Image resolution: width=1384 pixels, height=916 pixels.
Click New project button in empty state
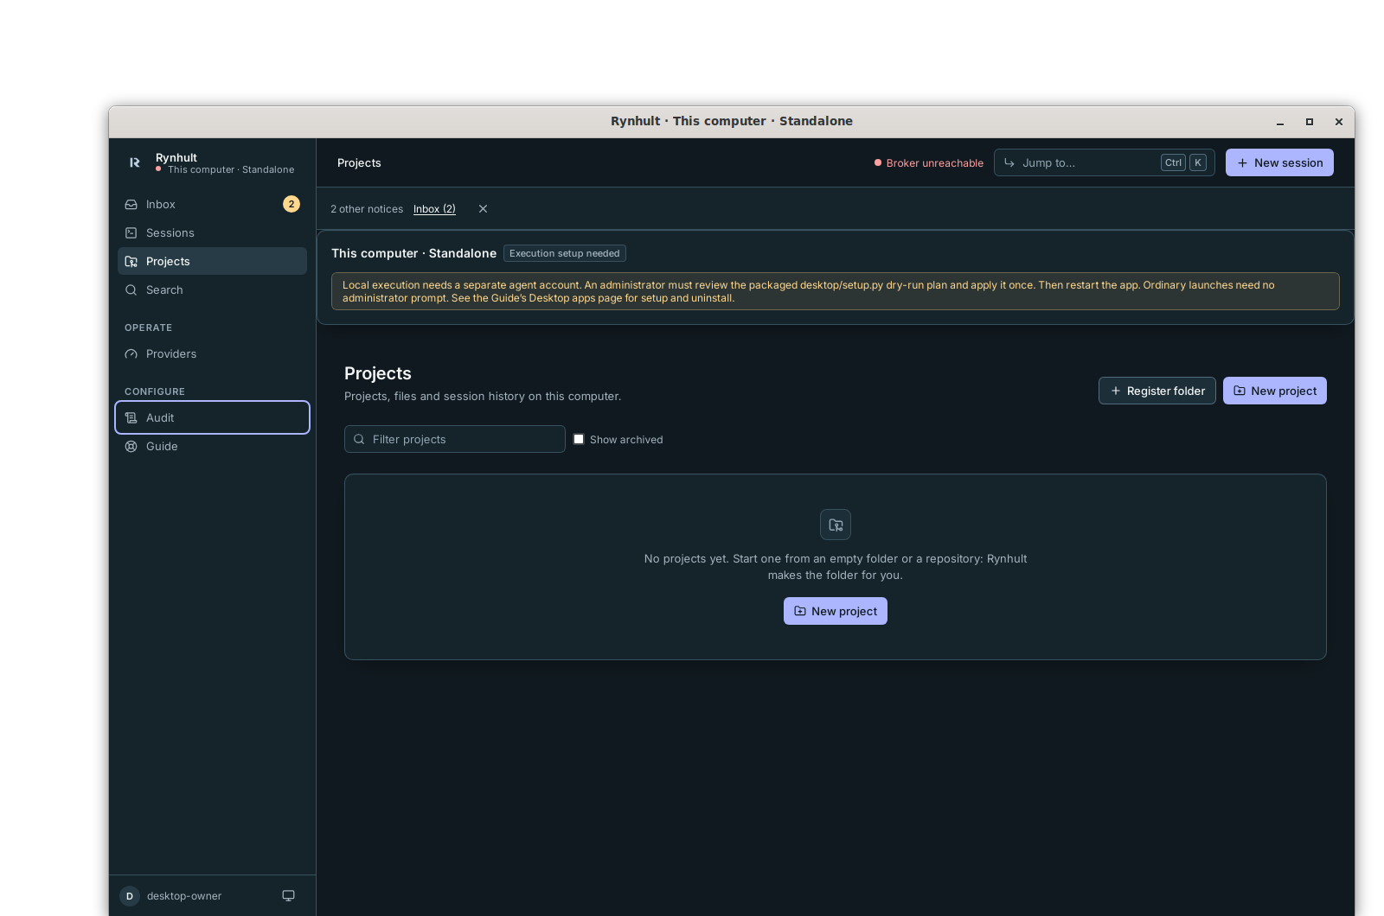point(836,611)
